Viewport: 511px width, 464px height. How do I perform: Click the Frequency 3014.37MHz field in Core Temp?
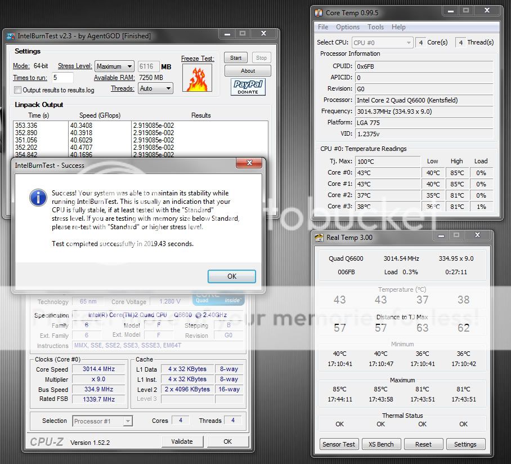tap(424, 111)
